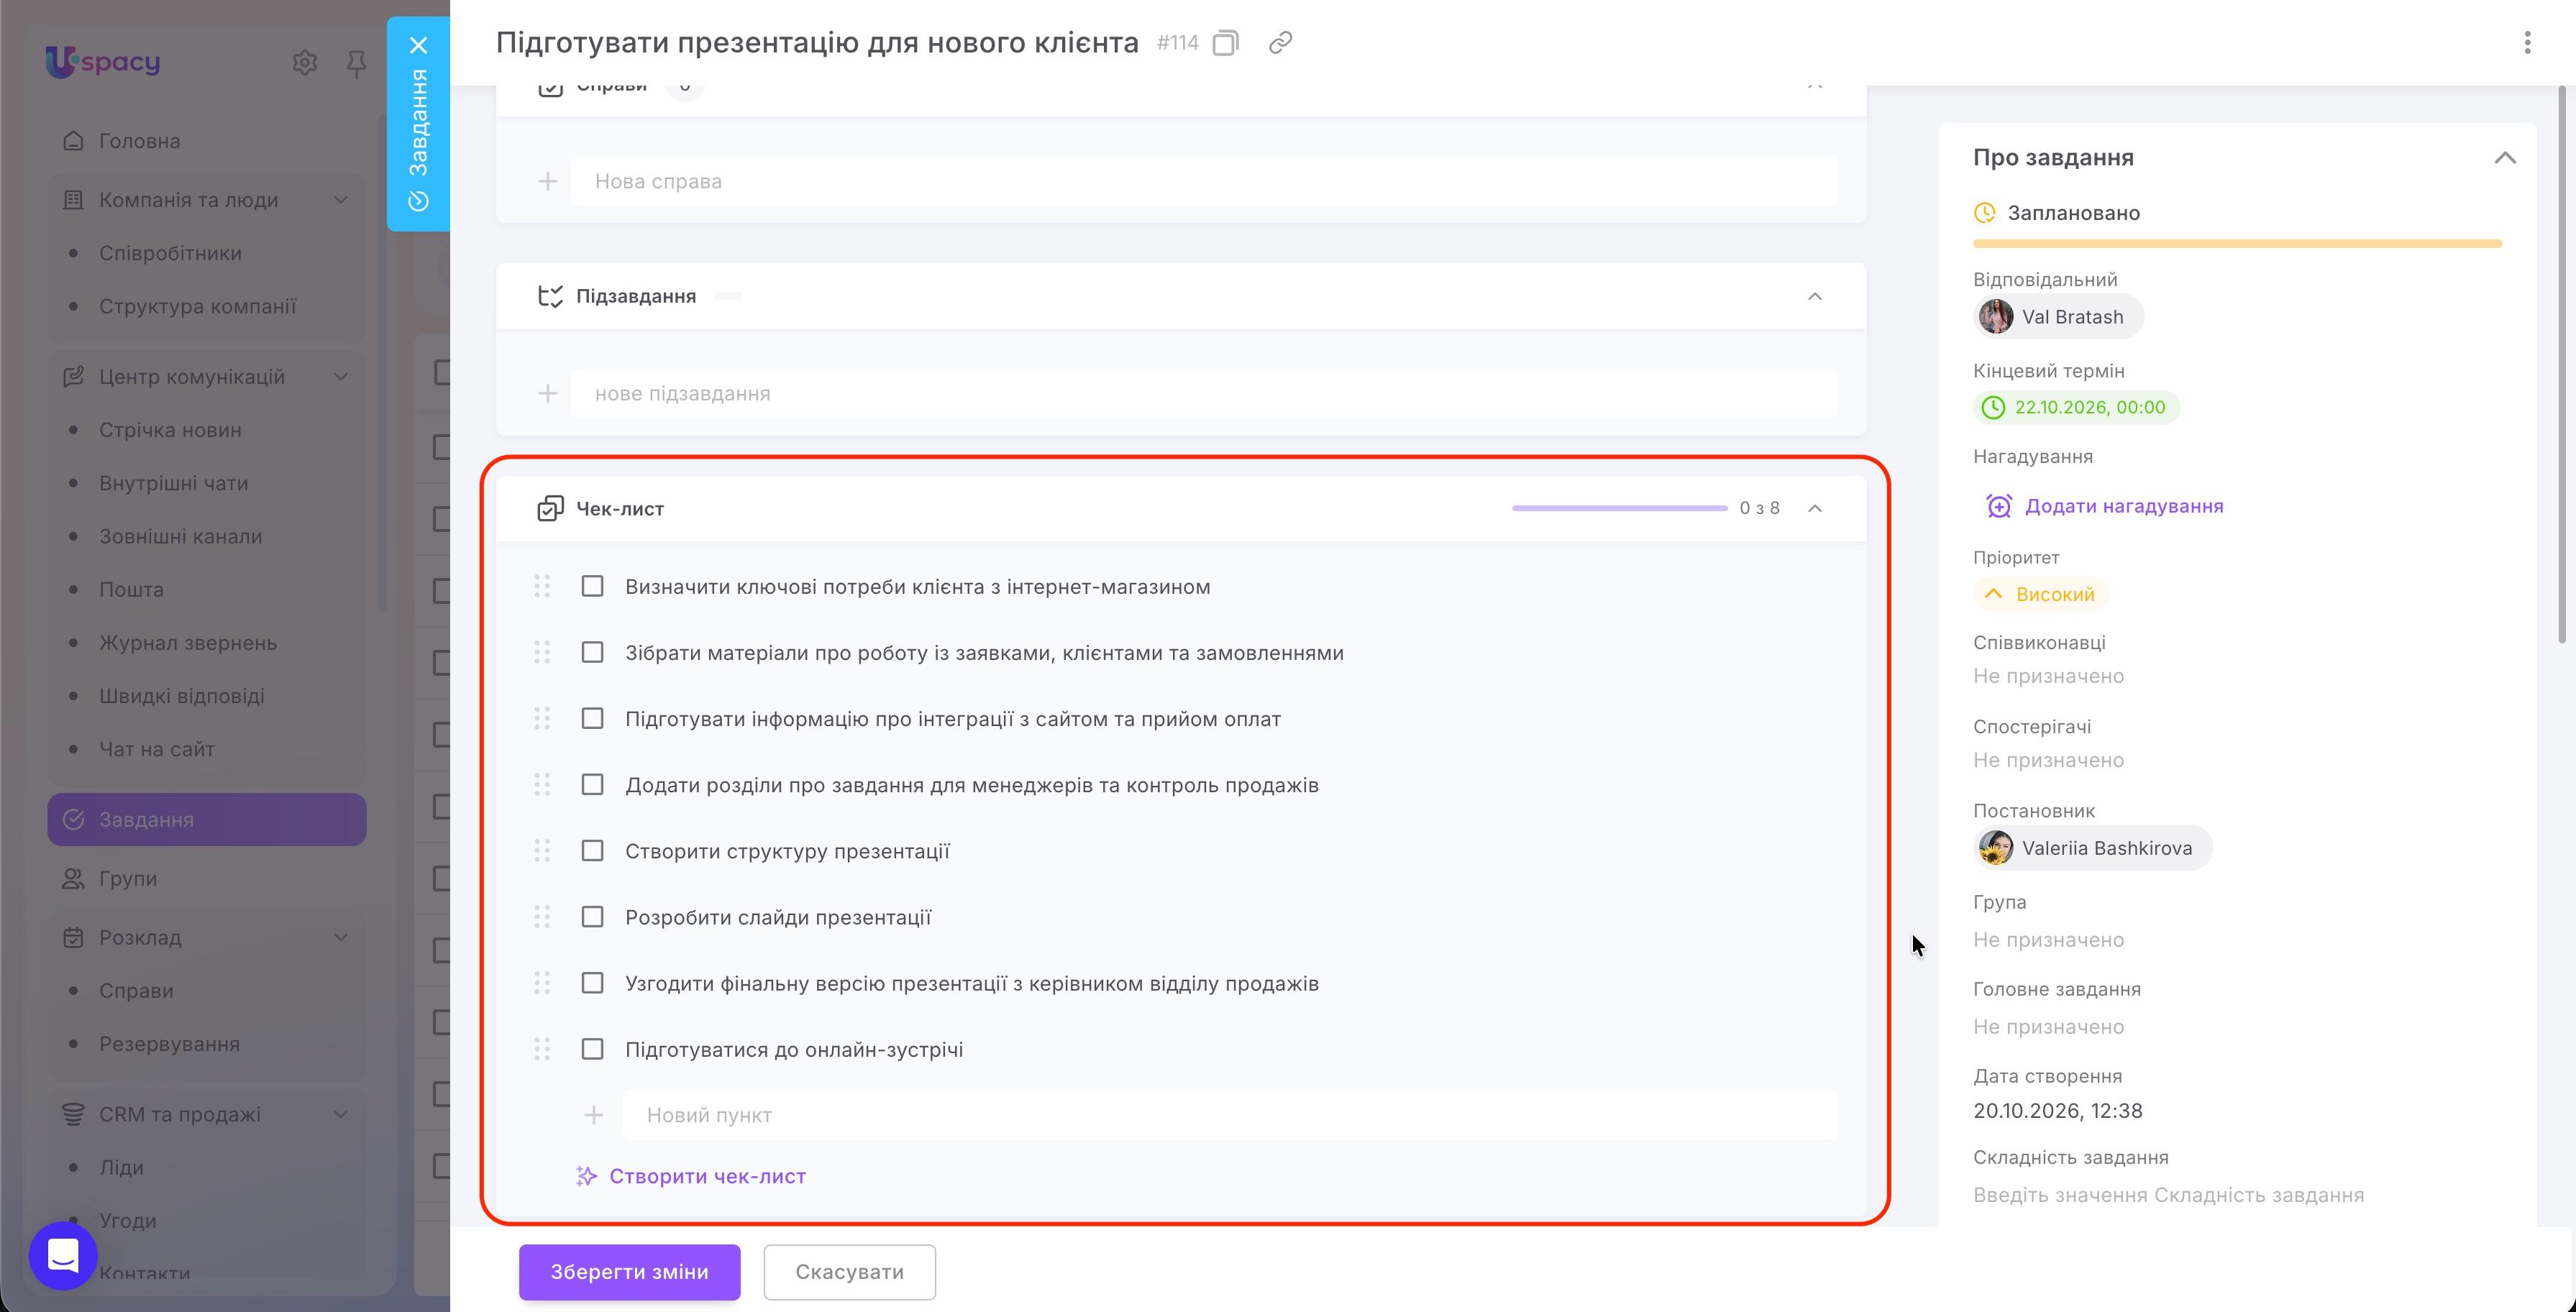Check Визначити ключові потреби клієнта item
This screenshot has width=2576, height=1312.
pos(592,586)
